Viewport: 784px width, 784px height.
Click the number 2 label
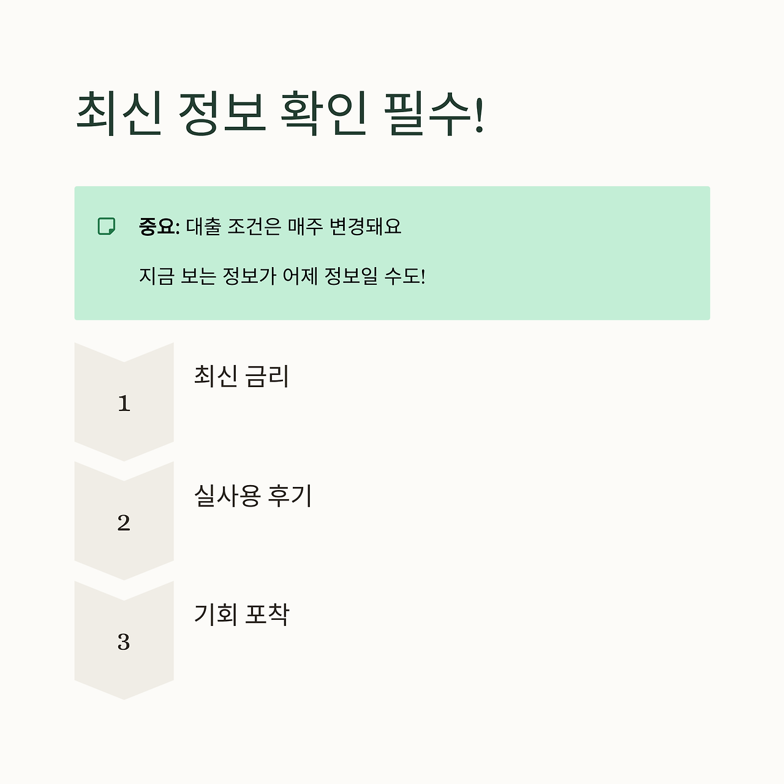click(124, 522)
